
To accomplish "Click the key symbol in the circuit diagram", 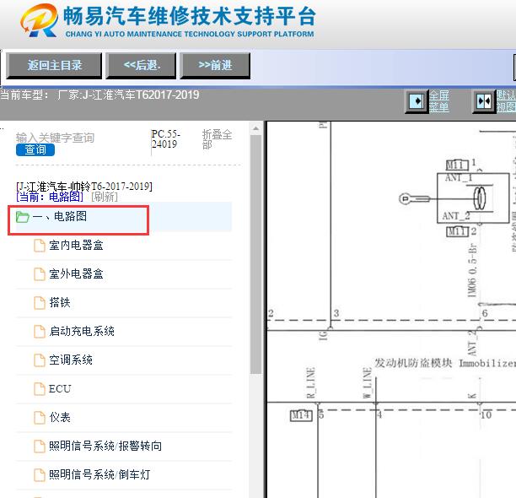I will (414, 198).
